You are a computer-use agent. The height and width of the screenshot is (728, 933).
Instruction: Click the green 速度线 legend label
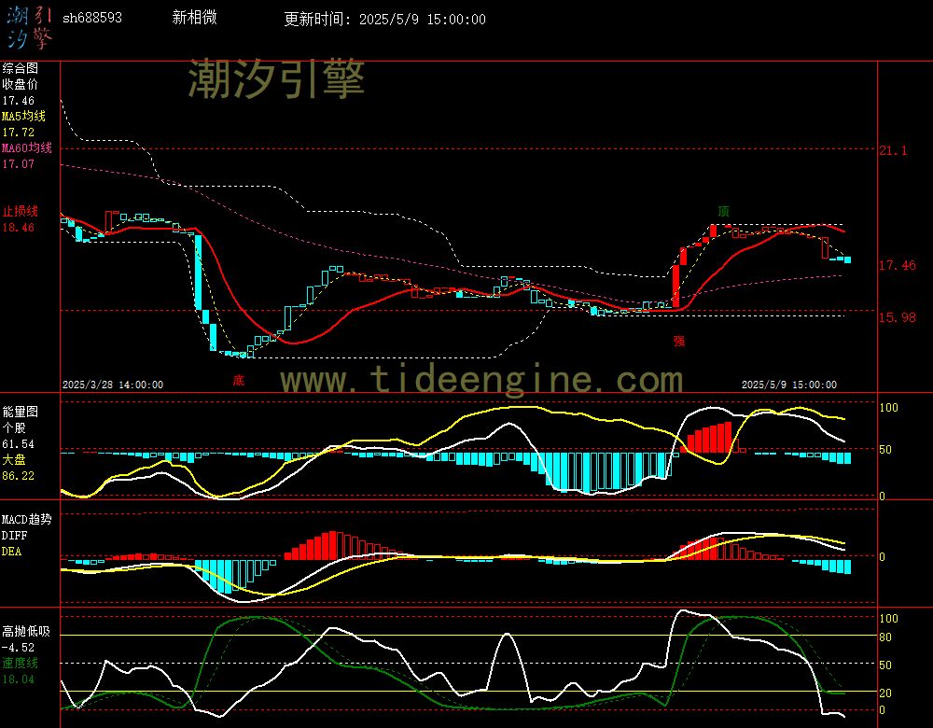21,663
